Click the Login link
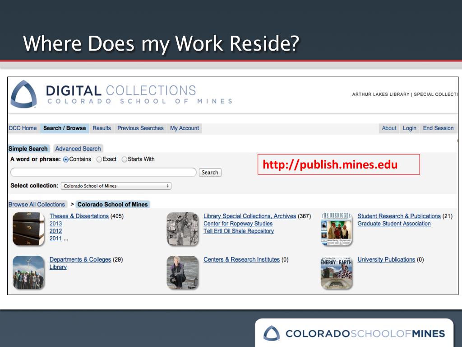 click(410, 128)
